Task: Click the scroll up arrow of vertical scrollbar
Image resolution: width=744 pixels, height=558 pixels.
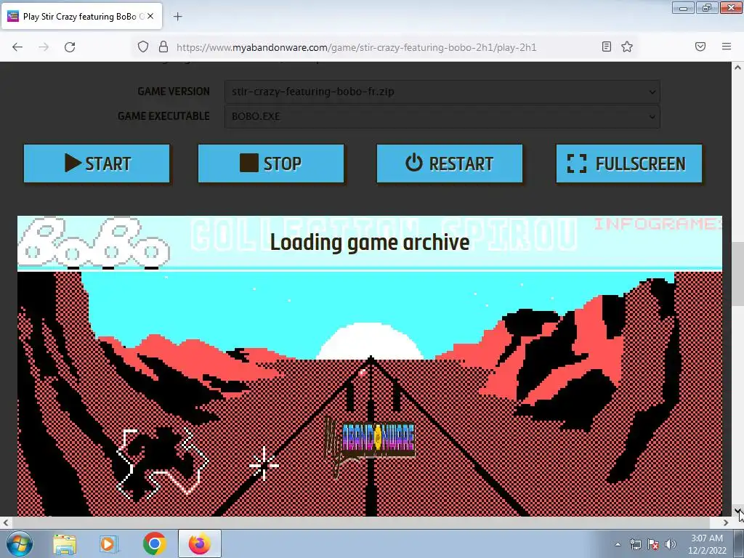Action: tap(737, 68)
